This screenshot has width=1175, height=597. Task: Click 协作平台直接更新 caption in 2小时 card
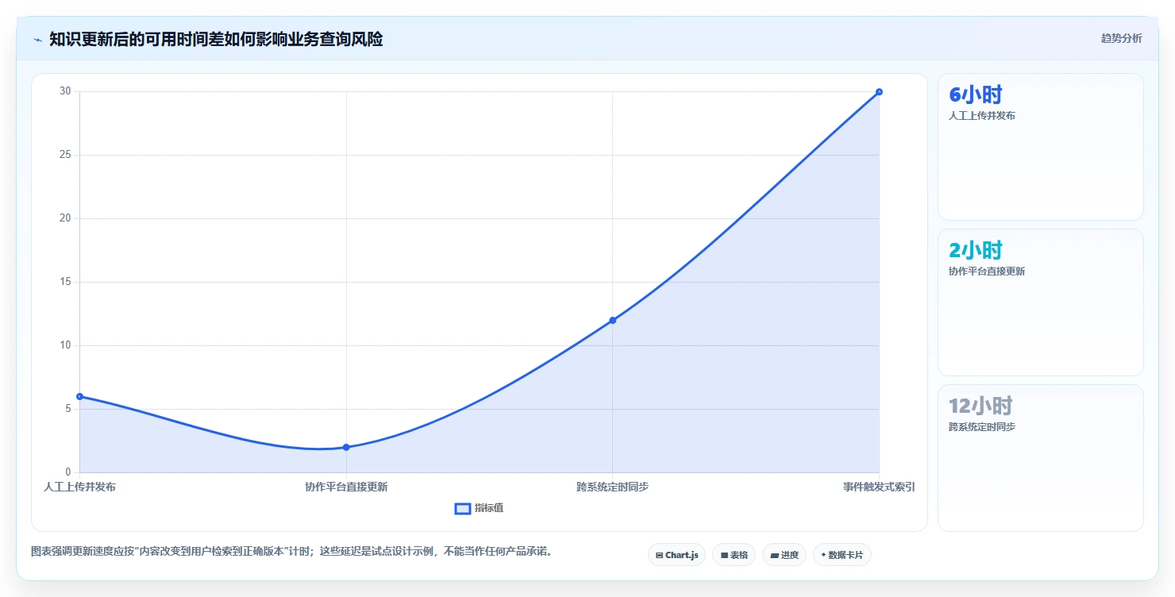tap(987, 272)
